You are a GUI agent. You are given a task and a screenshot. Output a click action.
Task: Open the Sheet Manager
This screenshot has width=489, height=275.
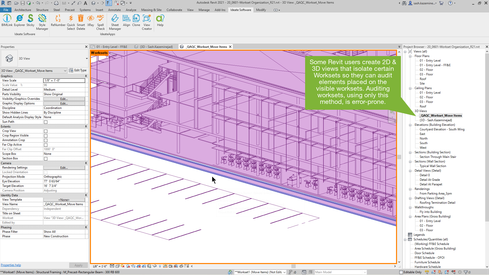115,22
